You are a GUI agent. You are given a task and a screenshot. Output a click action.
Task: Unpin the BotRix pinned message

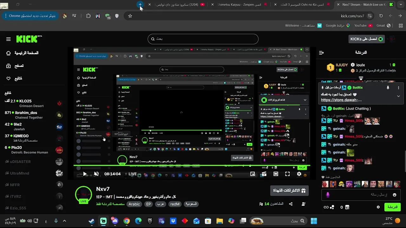388,88
